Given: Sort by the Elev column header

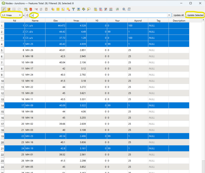Looking at the screenshot, I should click(x=55, y=21).
